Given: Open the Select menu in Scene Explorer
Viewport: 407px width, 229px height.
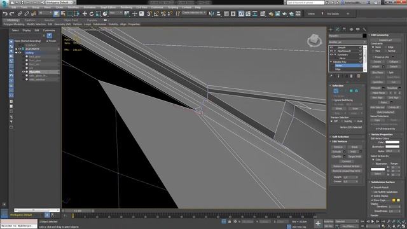Looking at the screenshot, I should coord(15,31).
